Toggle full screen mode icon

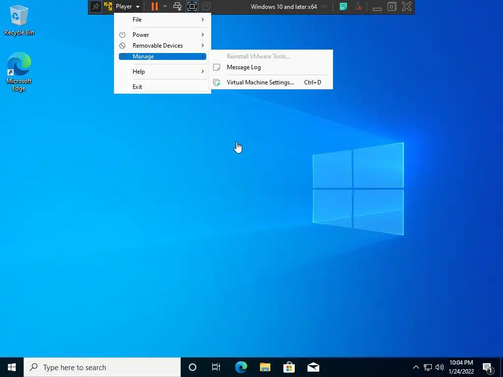[x=192, y=7]
